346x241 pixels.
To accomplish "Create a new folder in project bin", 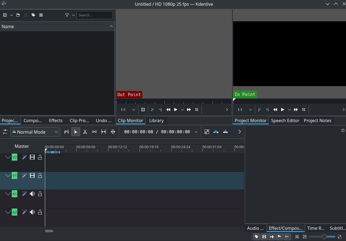I will [x=18, y=15].
